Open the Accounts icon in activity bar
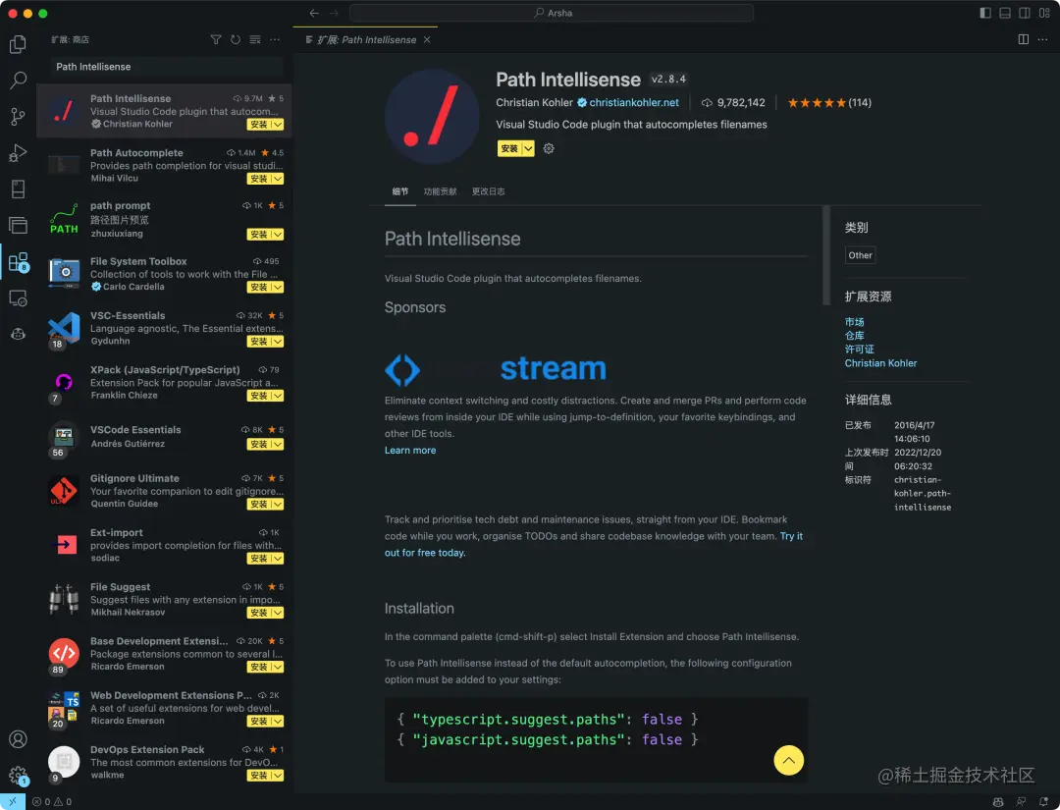Image resolution: width=1060 pixels, height=810 pixels. [19, 739]
